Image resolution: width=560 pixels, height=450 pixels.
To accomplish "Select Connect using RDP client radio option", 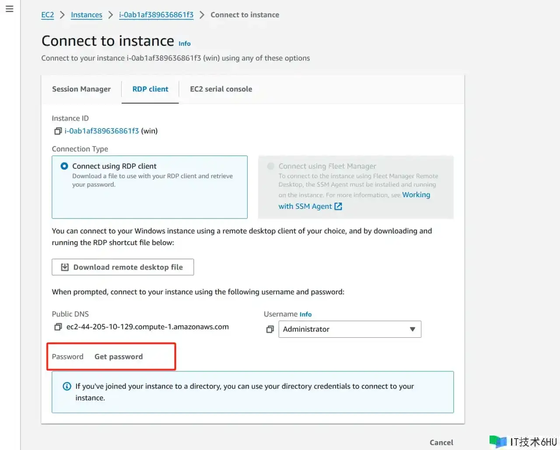I will tap(64, 166).
